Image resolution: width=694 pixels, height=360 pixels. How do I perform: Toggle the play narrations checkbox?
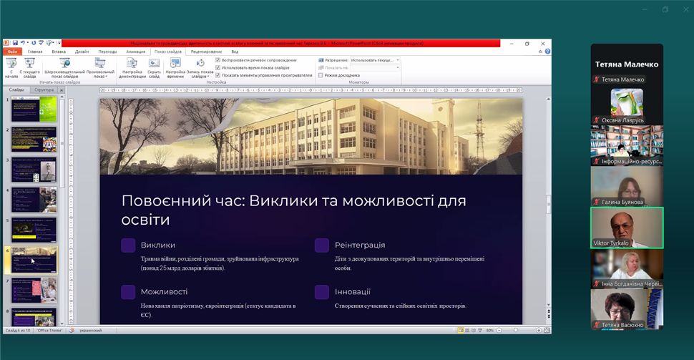pyautogui.click(x=218, y=61)
